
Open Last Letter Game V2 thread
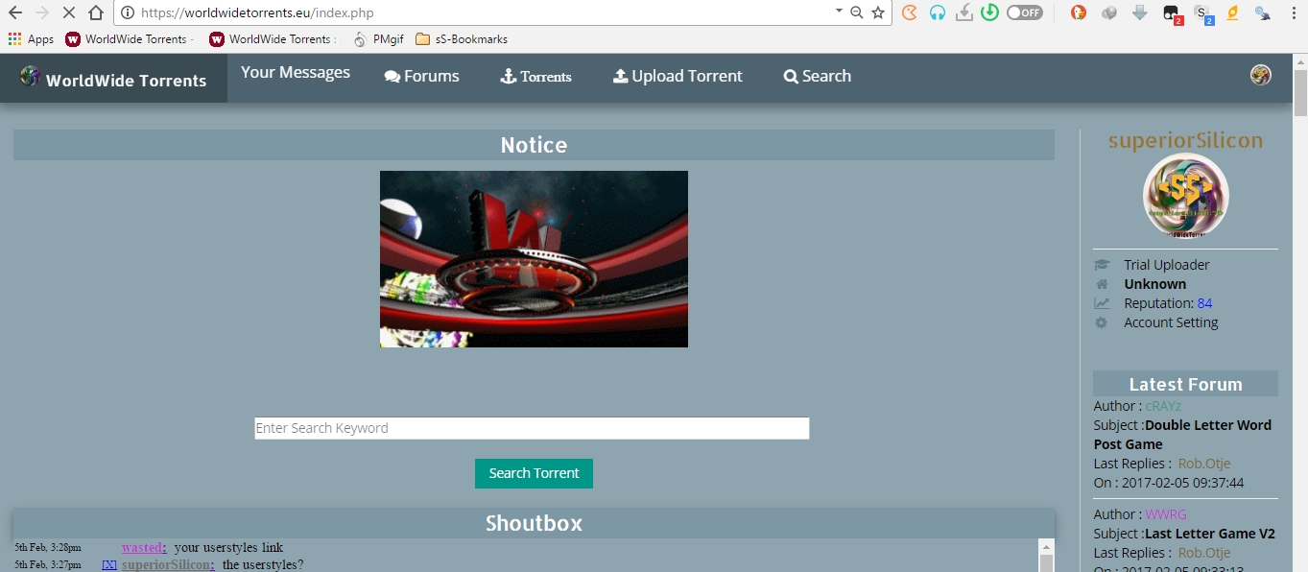[x=1210, y=534]
